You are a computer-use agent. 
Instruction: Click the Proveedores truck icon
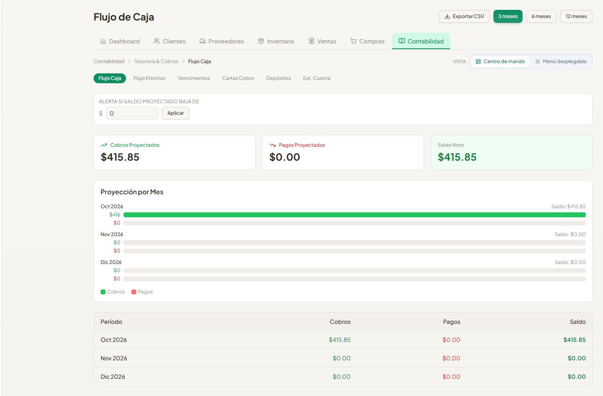click(203, 41)
